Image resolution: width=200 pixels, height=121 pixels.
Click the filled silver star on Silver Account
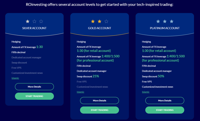tap(28, 21)
